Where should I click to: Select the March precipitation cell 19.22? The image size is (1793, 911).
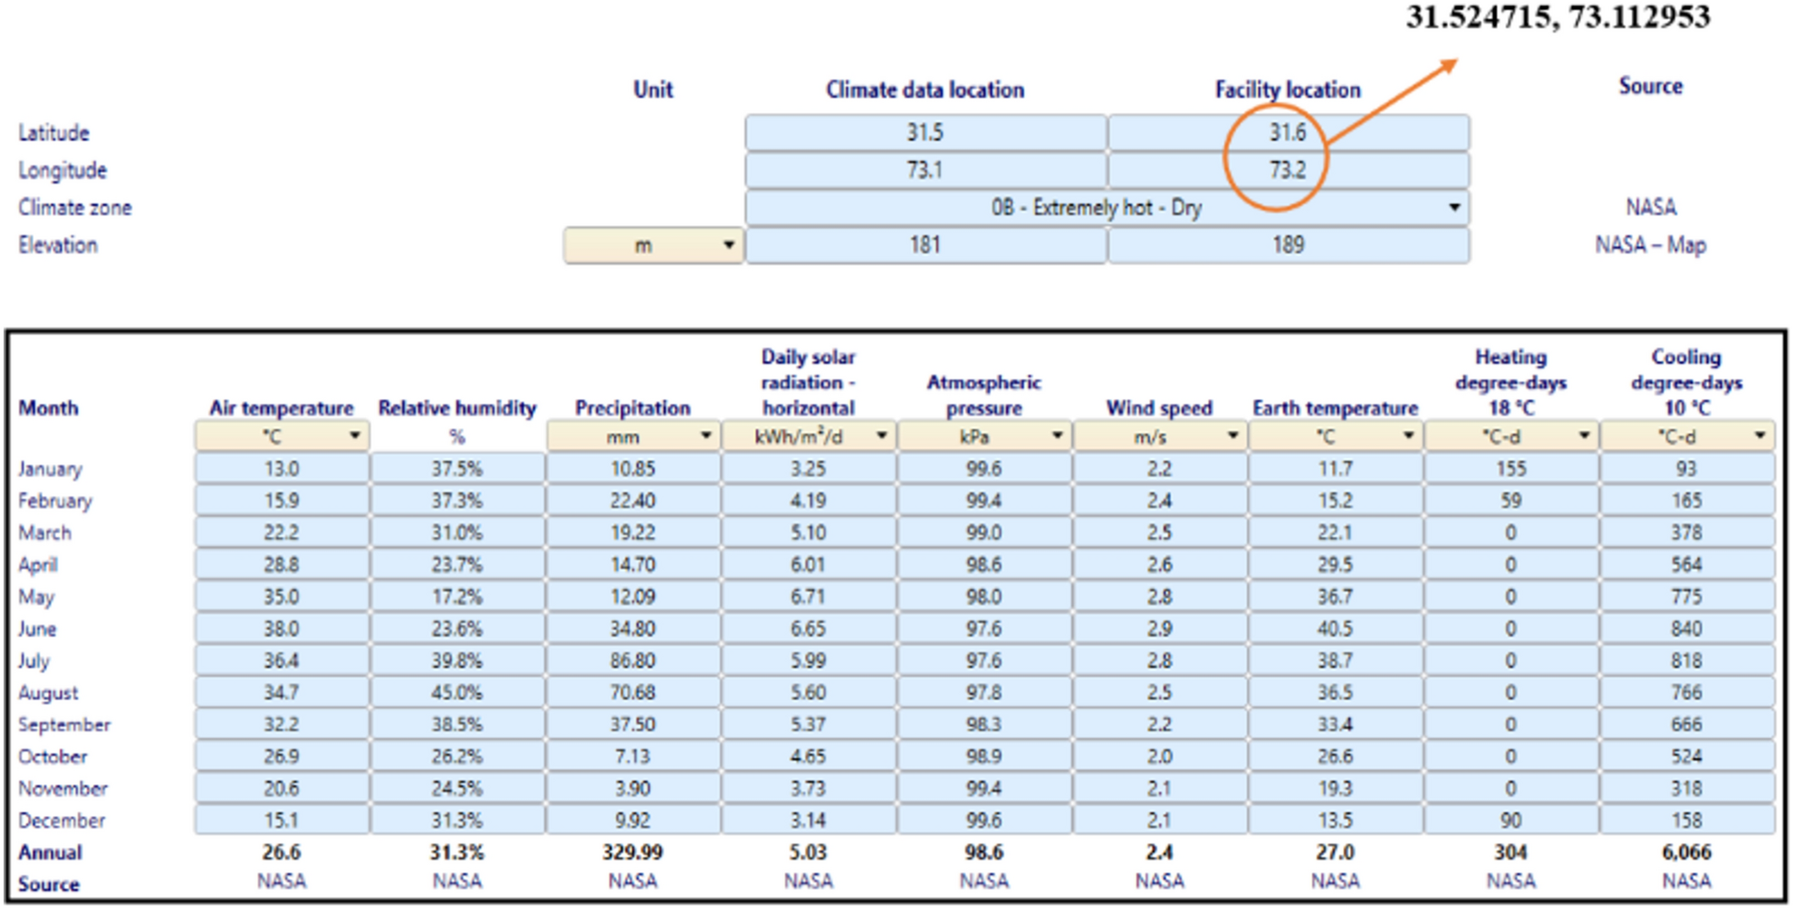(632, 533)
